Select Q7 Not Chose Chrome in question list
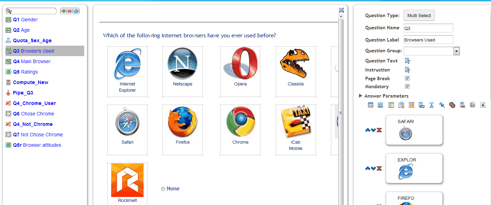The width and height of the screenshot is (491, 205). (38, 135)
